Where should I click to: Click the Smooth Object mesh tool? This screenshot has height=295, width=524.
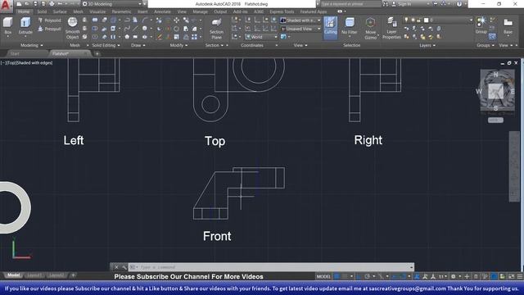pos(73,29)
